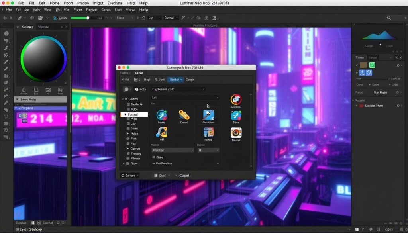
Task: Click the grid view icon in the dialog
Action: click(x=126, y=89)
